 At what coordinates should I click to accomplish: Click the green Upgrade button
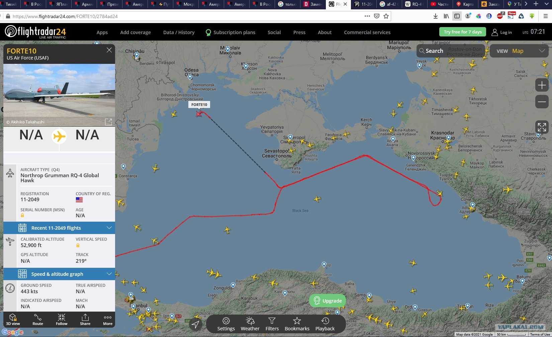(328, 301)
